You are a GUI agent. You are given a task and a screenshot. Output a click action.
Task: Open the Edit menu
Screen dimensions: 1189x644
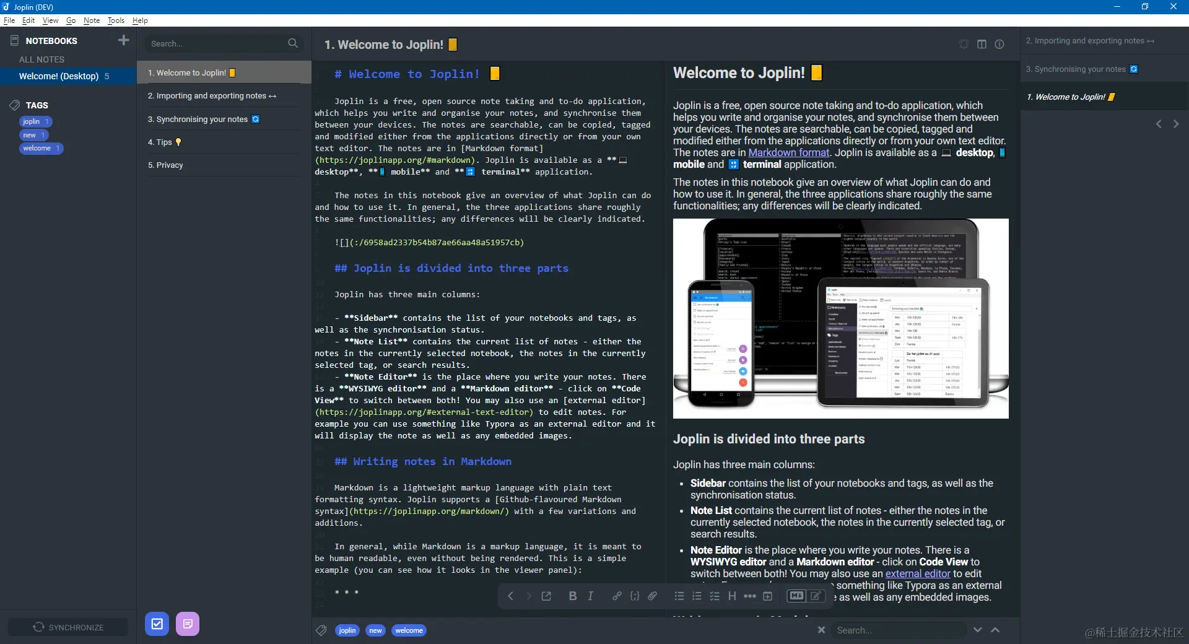coord(28,20)
